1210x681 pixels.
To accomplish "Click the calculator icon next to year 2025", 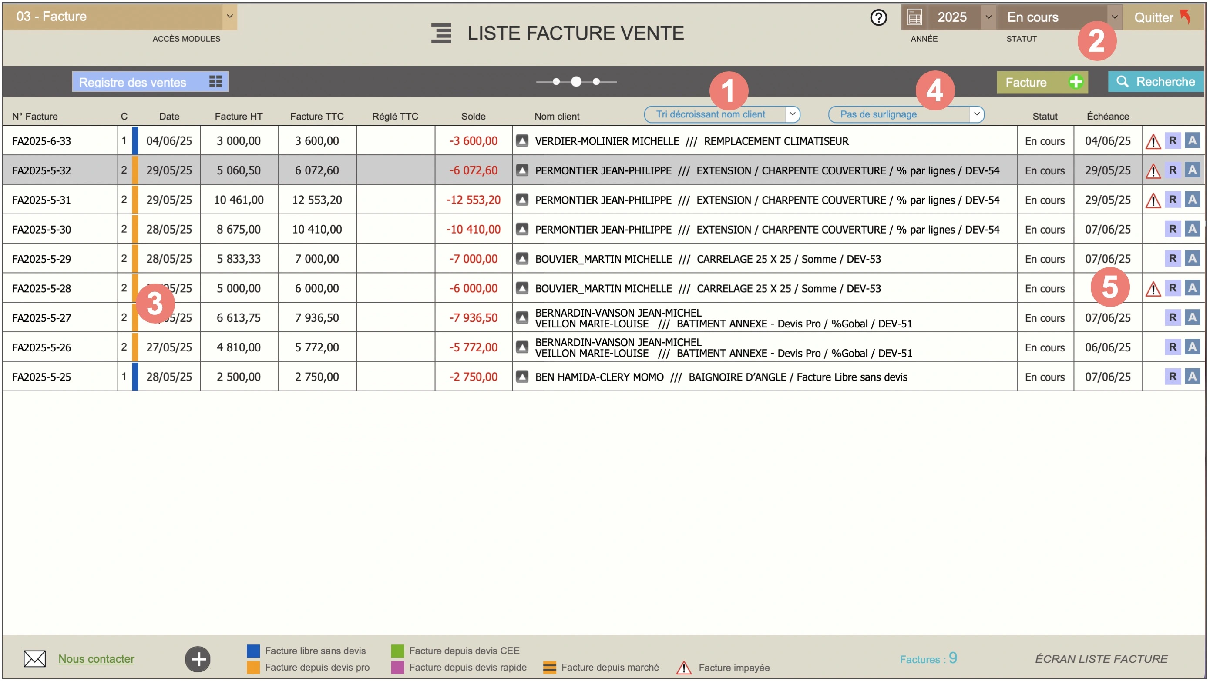I will pyautogui.click(x=914, y=17).
